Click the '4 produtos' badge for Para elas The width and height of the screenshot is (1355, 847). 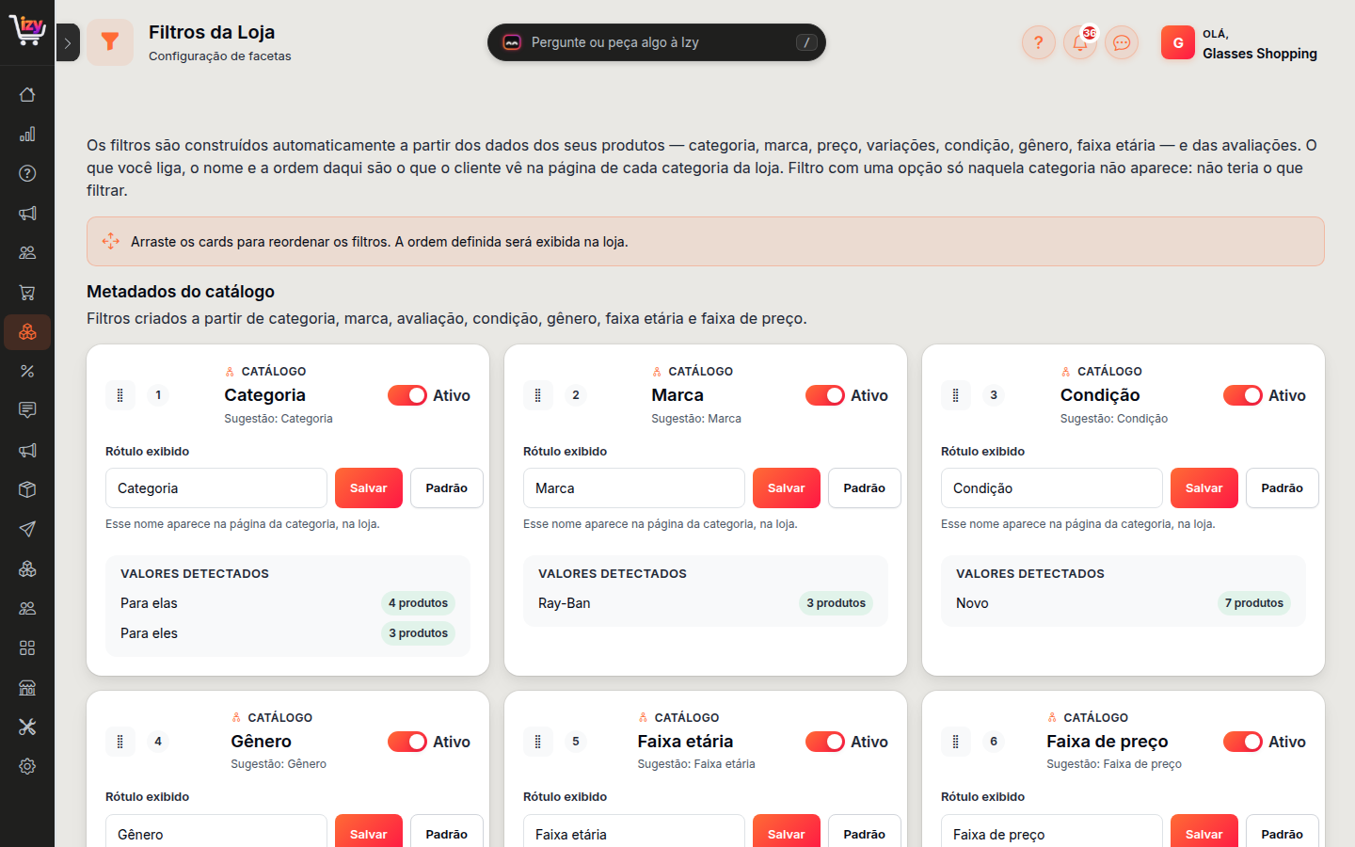[x=419, y=603]
